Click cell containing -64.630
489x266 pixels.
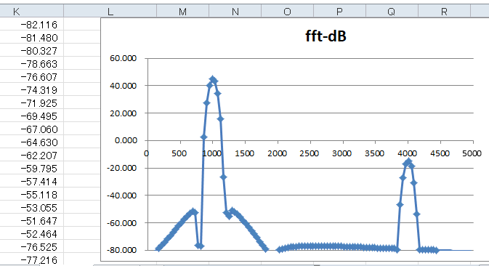coord(31,142)
